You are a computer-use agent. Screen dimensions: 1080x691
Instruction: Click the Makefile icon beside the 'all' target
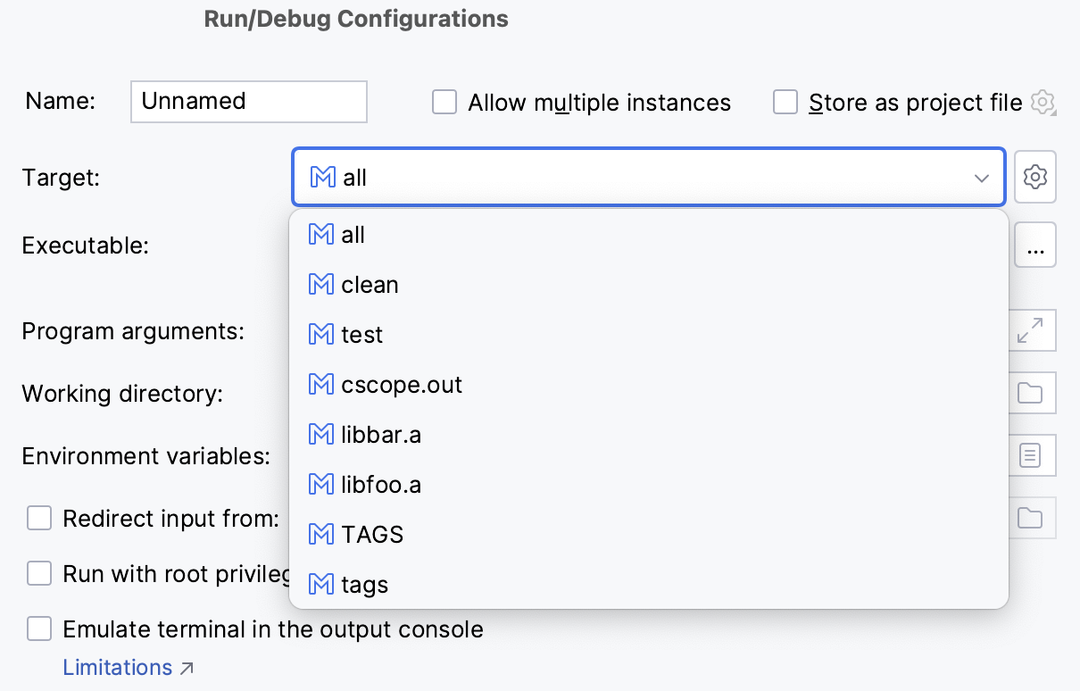coord(320,234)
